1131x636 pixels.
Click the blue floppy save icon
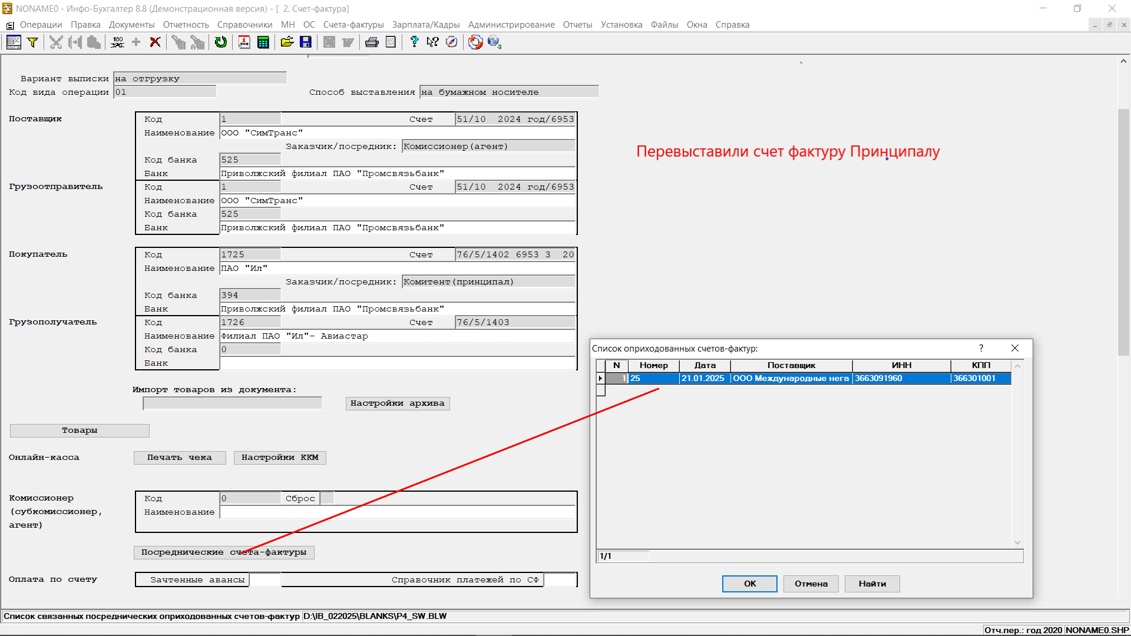pos(306,42)
